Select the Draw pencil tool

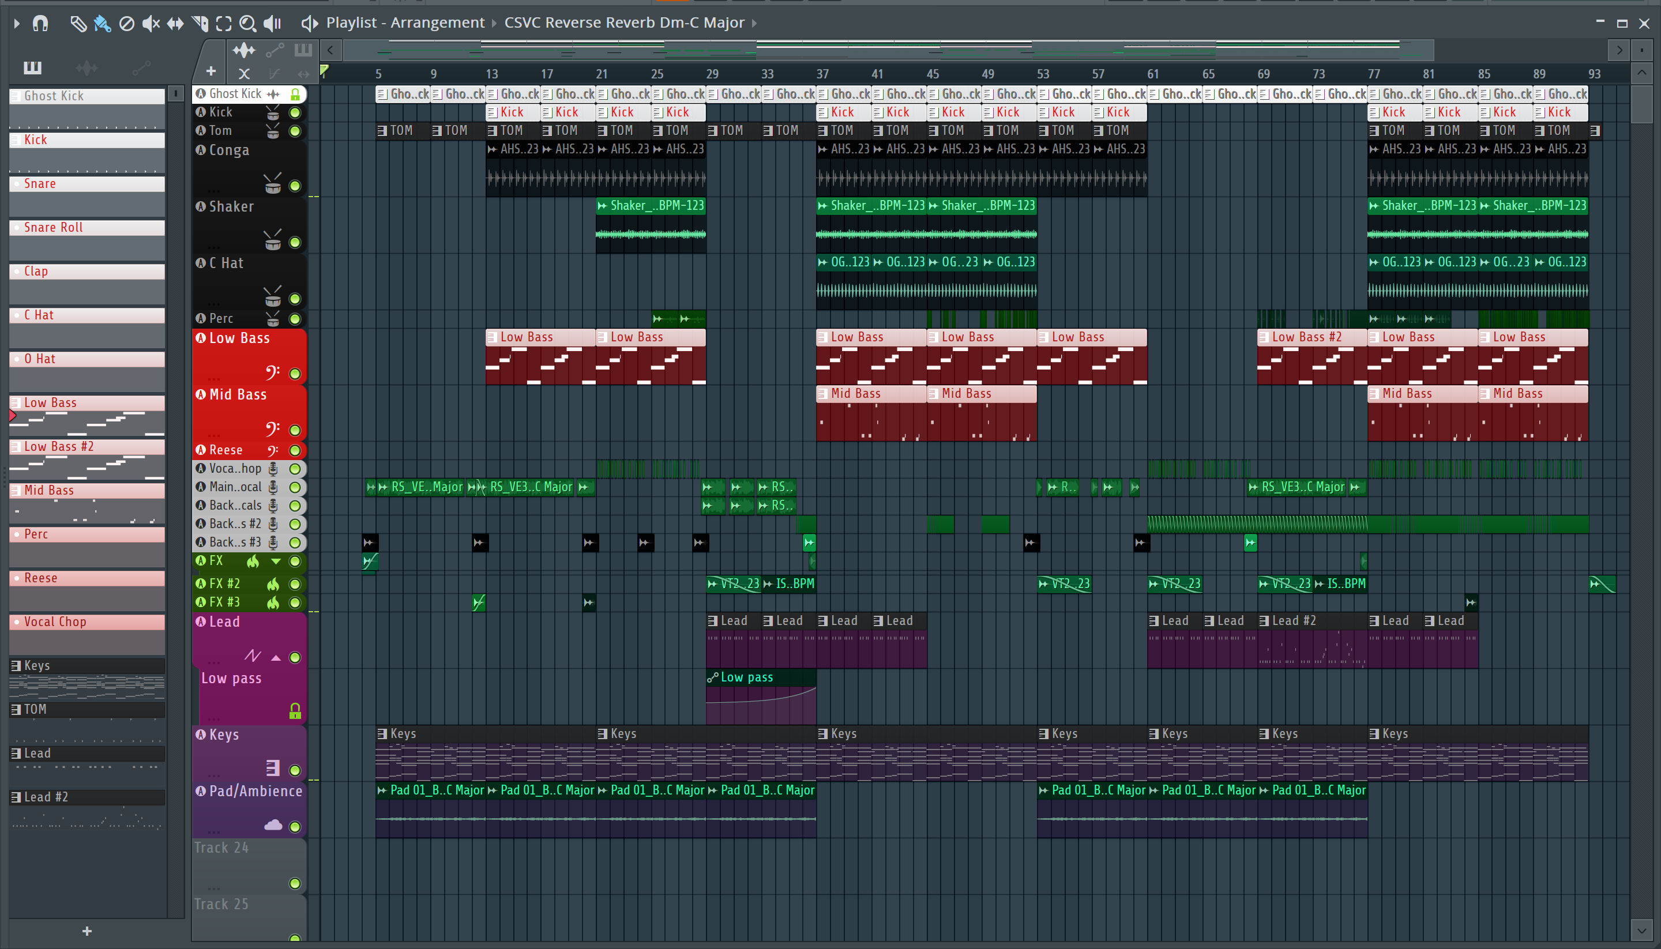(78, 24)
